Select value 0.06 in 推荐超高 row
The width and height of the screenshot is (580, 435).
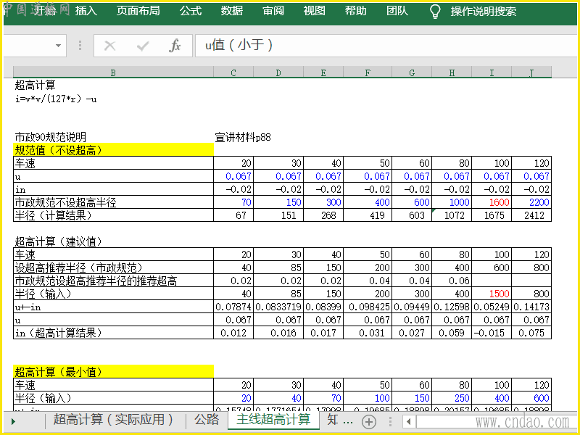tap(452, 281)
